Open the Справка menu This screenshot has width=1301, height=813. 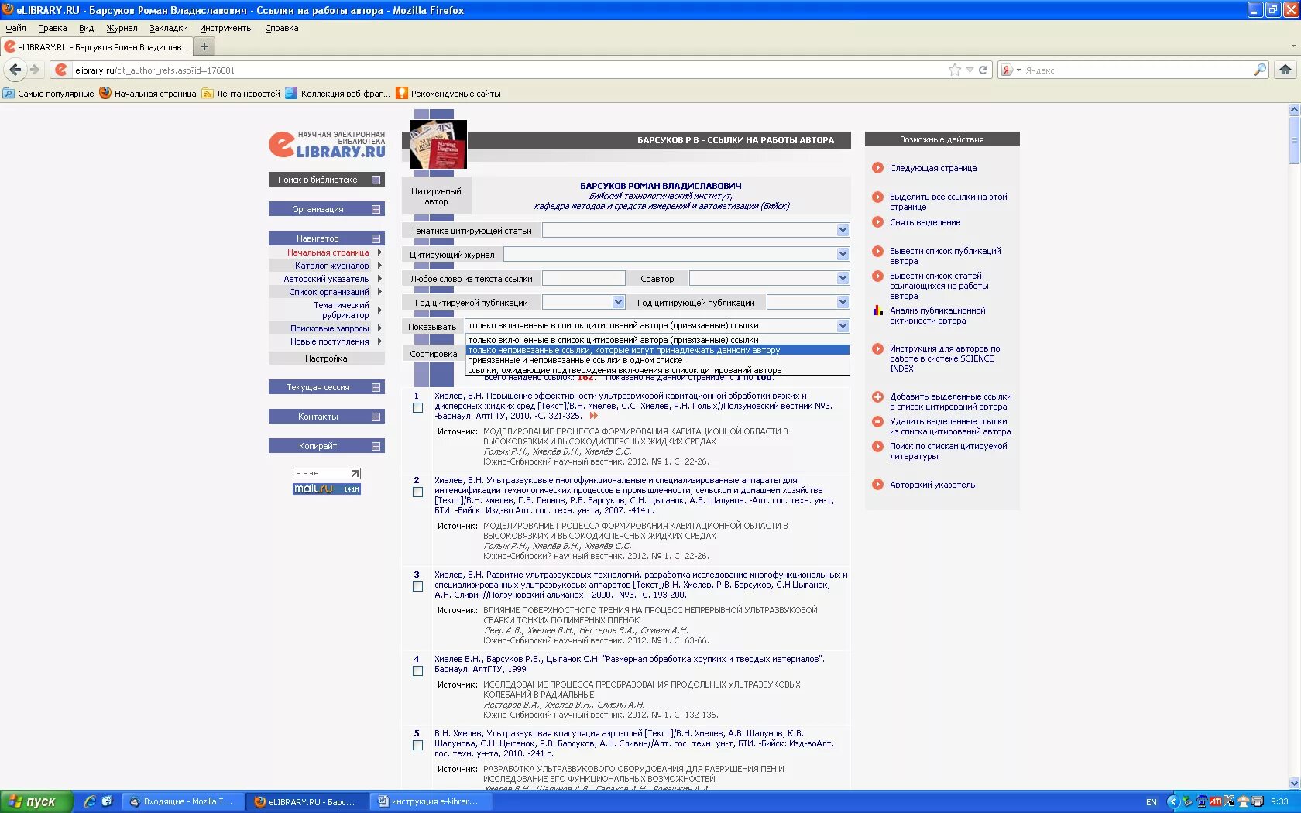click(281, 28)
